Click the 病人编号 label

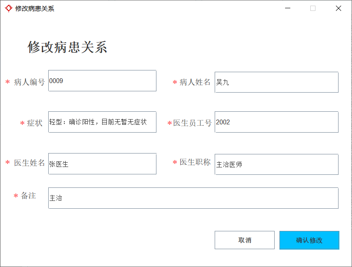pyautogui.click(x=30, y=82)
